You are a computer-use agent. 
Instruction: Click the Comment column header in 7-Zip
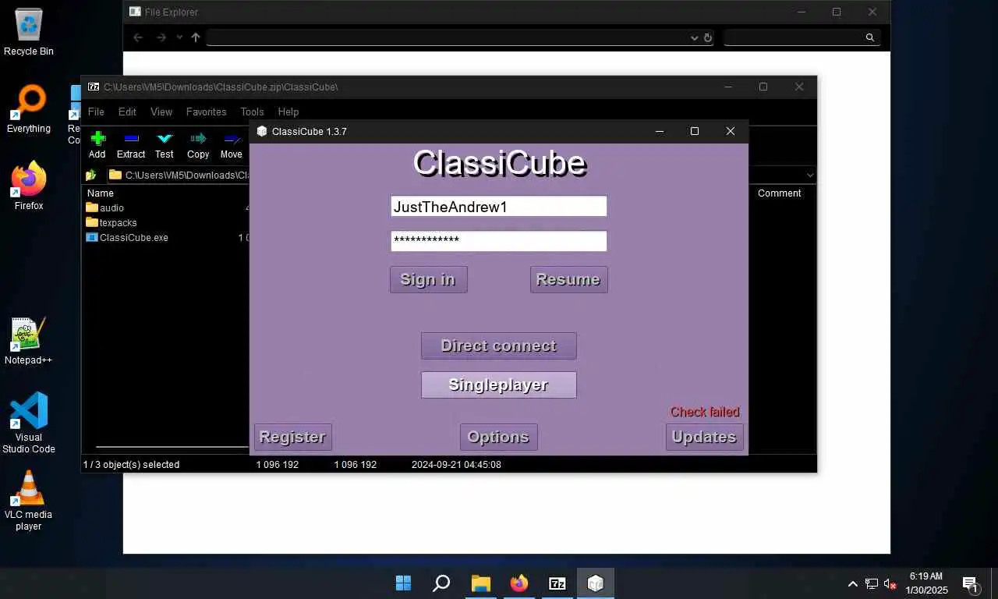(779, 193)
